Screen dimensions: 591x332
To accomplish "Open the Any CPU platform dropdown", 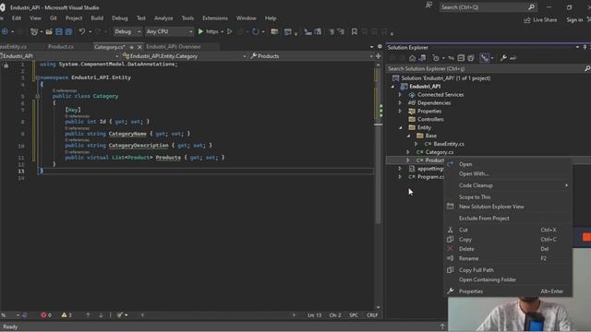I will coord(169,31).
